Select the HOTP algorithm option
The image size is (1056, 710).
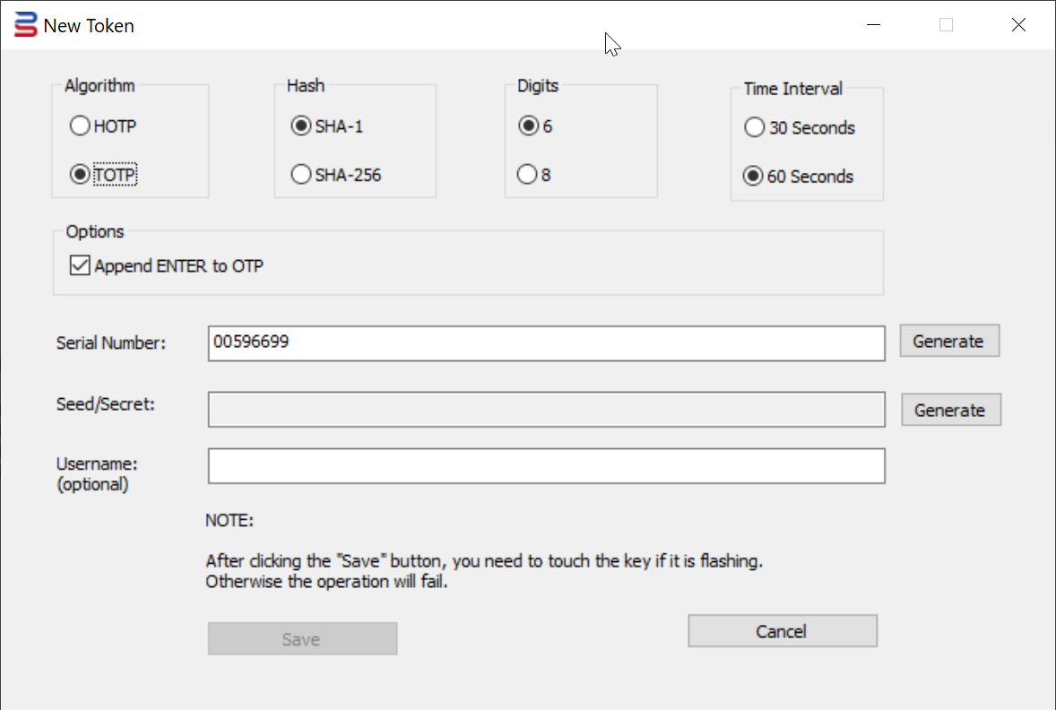click(x=80, y=126)
